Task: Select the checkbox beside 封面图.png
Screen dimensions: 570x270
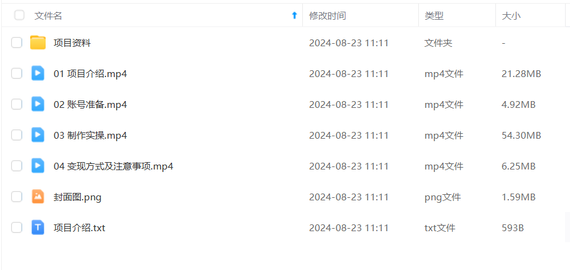Action: click(17, 197)
